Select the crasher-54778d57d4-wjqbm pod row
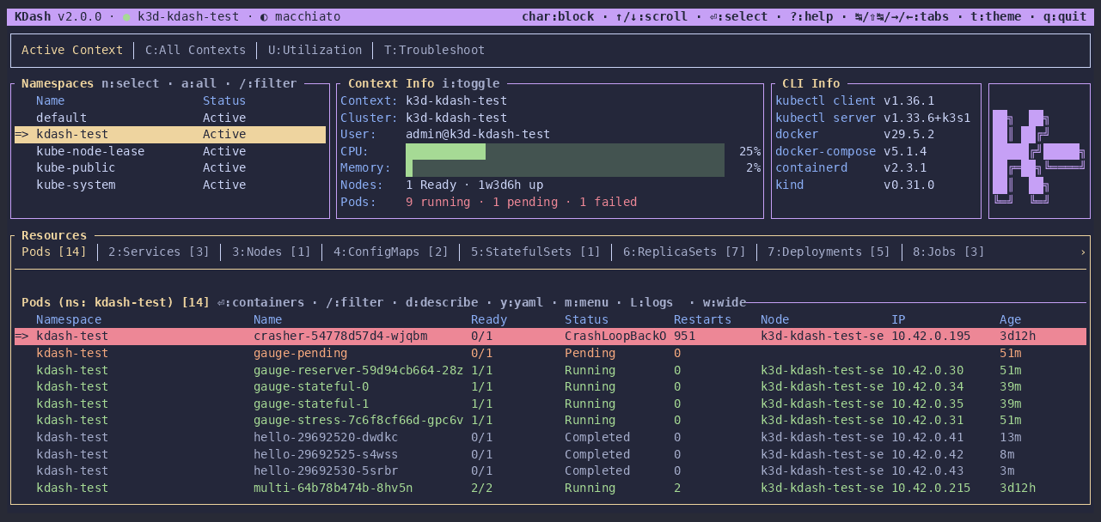The image size is (1101, 522). (x=550, y=337)
